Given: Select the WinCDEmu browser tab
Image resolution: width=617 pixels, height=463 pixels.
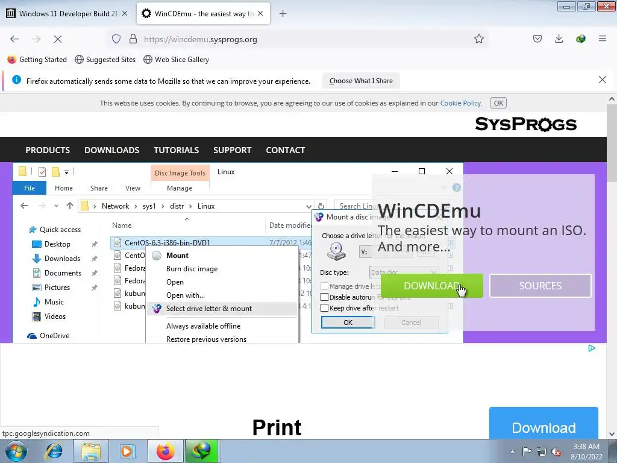Looking at the screenshot, I should (x=203, y=13).
